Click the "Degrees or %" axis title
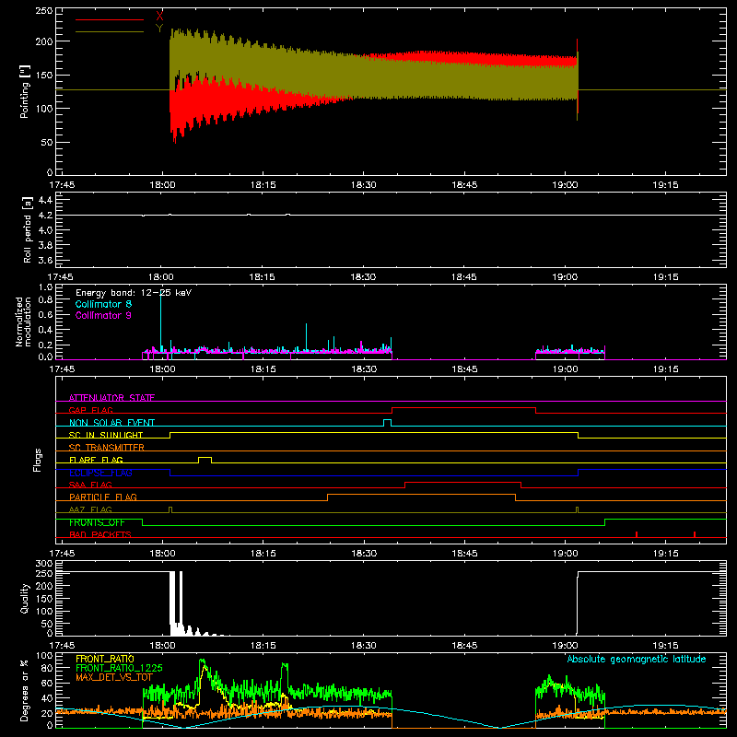 tap(25, 690)
